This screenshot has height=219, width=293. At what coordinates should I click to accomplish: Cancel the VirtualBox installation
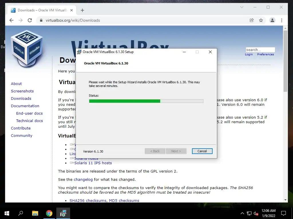pyautogui.click(x=202, y=151)
